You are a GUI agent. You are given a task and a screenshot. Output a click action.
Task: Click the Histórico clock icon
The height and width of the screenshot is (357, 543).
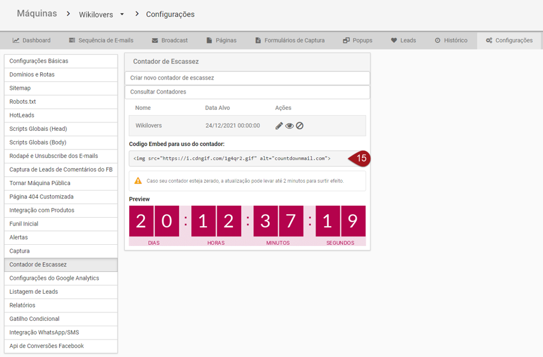(437, 40)
